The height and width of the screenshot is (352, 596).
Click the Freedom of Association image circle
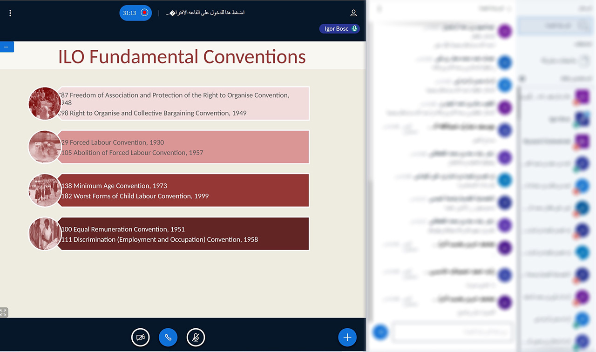pos(45,103)
